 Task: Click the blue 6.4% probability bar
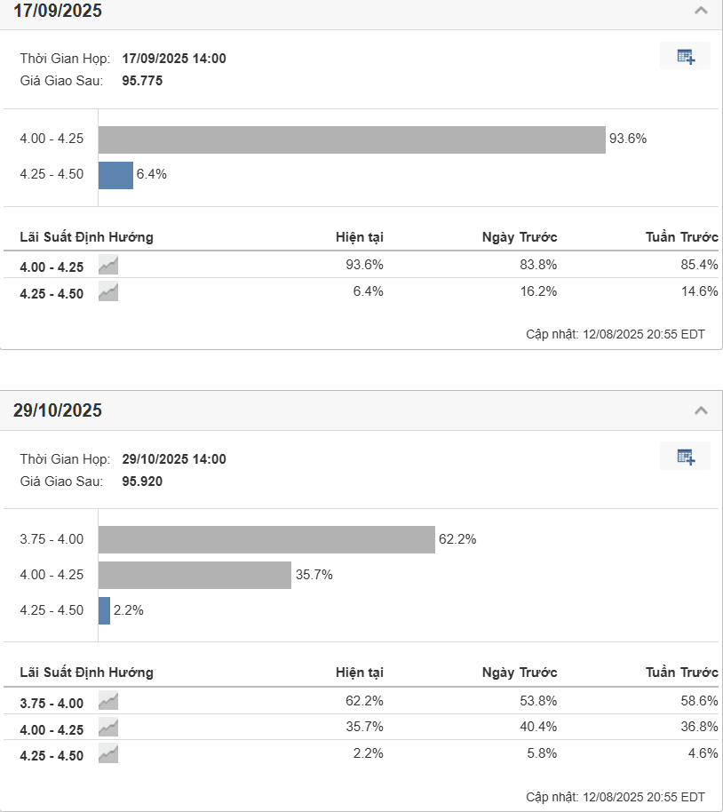[x=115, y=175]
